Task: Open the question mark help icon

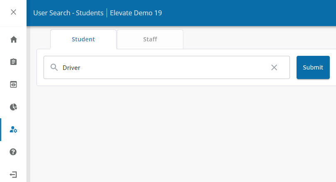Action: tap(13, 152)
